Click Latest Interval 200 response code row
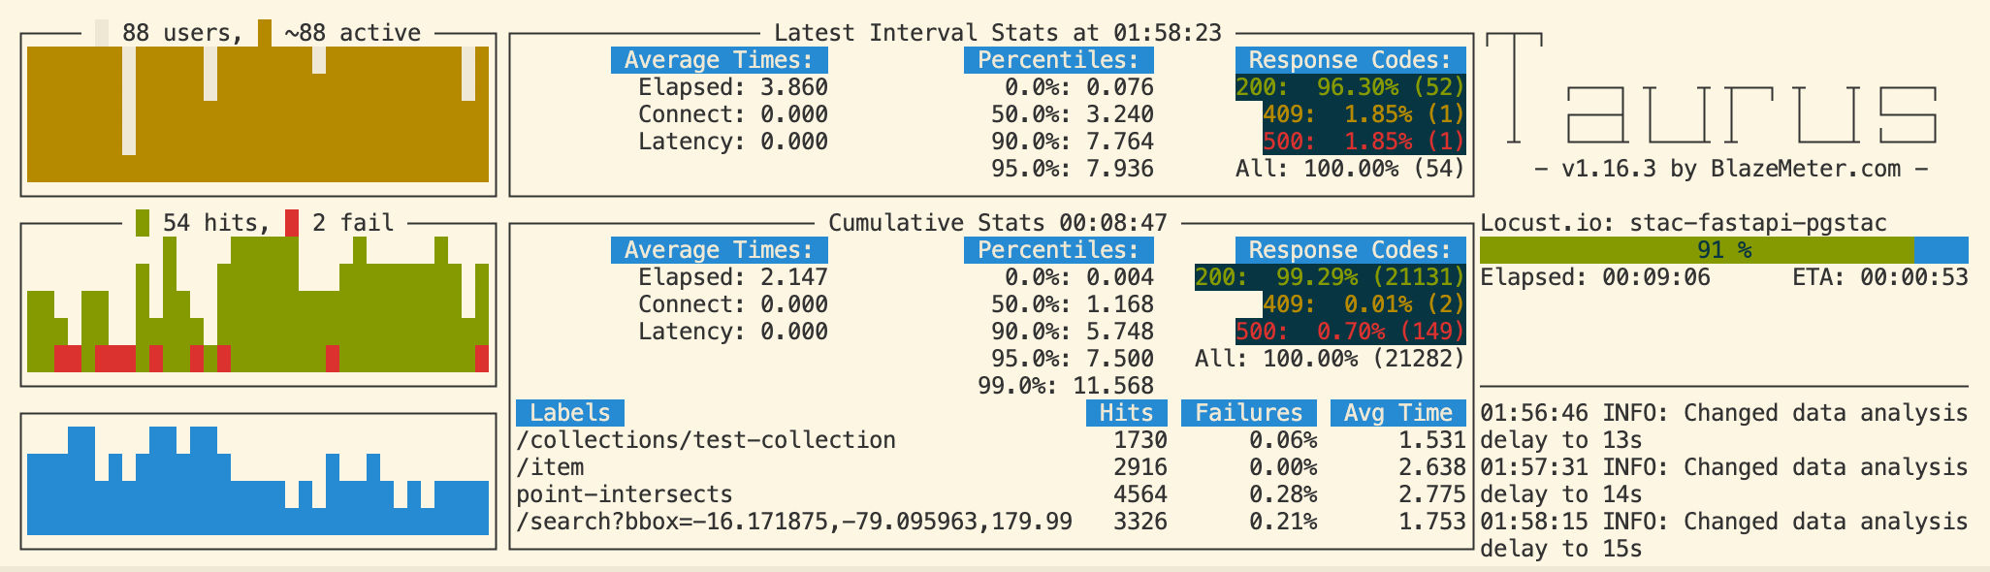1990x572 pixels. coord(1349,87)
